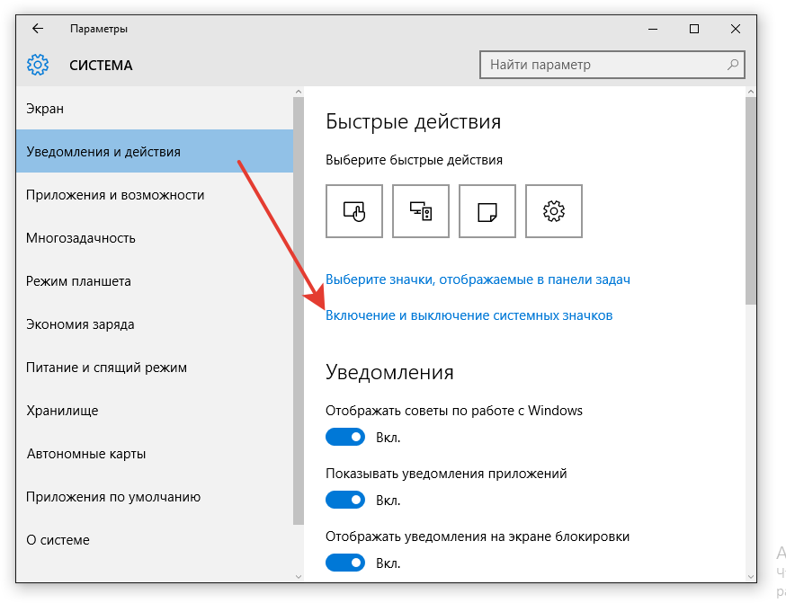This screenshot has width=786, height=603.
Task: Open Приложения по умолчанию section
Action: point(155,497)
